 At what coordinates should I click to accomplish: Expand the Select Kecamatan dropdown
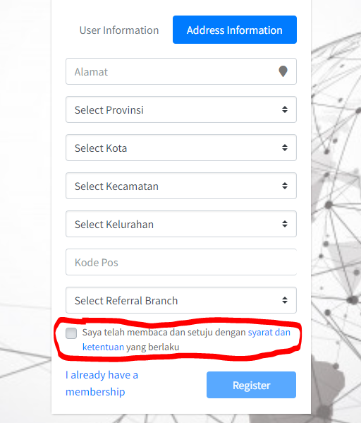181,186
